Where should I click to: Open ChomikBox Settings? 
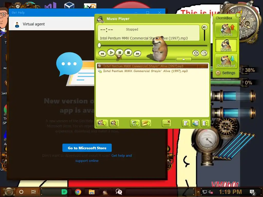[226, 73]
